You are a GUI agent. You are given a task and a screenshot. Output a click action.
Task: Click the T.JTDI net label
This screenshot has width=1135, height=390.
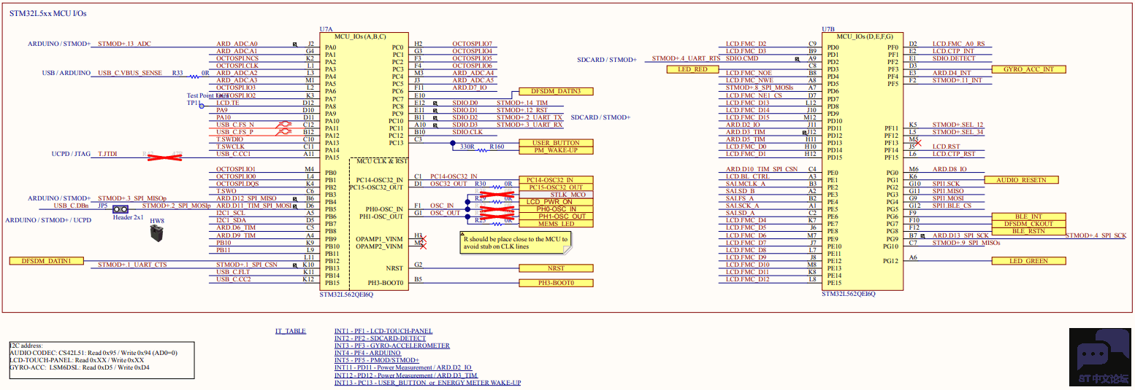107,155
